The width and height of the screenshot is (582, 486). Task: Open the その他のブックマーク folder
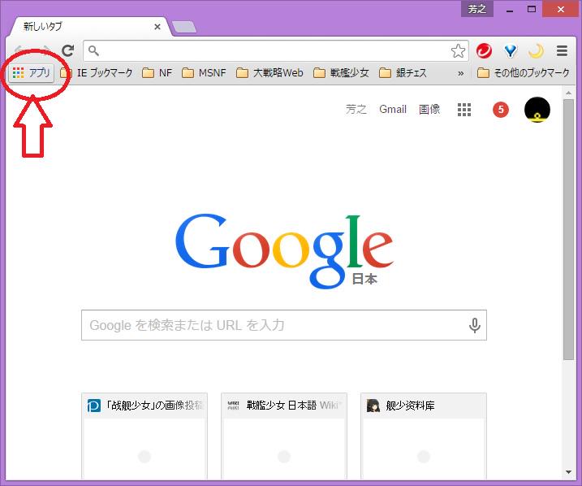523,73
